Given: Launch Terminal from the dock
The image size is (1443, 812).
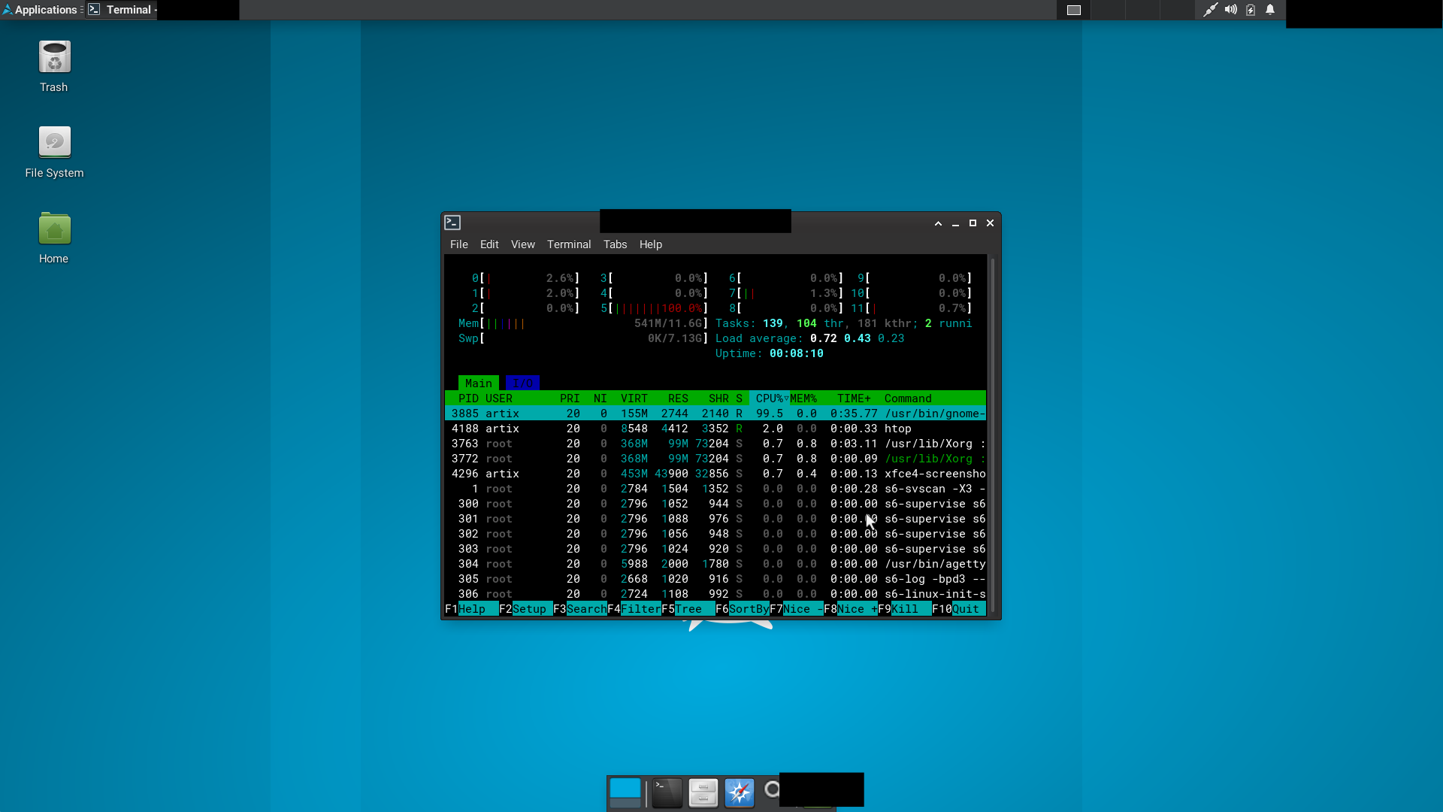Looking at the screenshot, I should click(x=667, y=792).
